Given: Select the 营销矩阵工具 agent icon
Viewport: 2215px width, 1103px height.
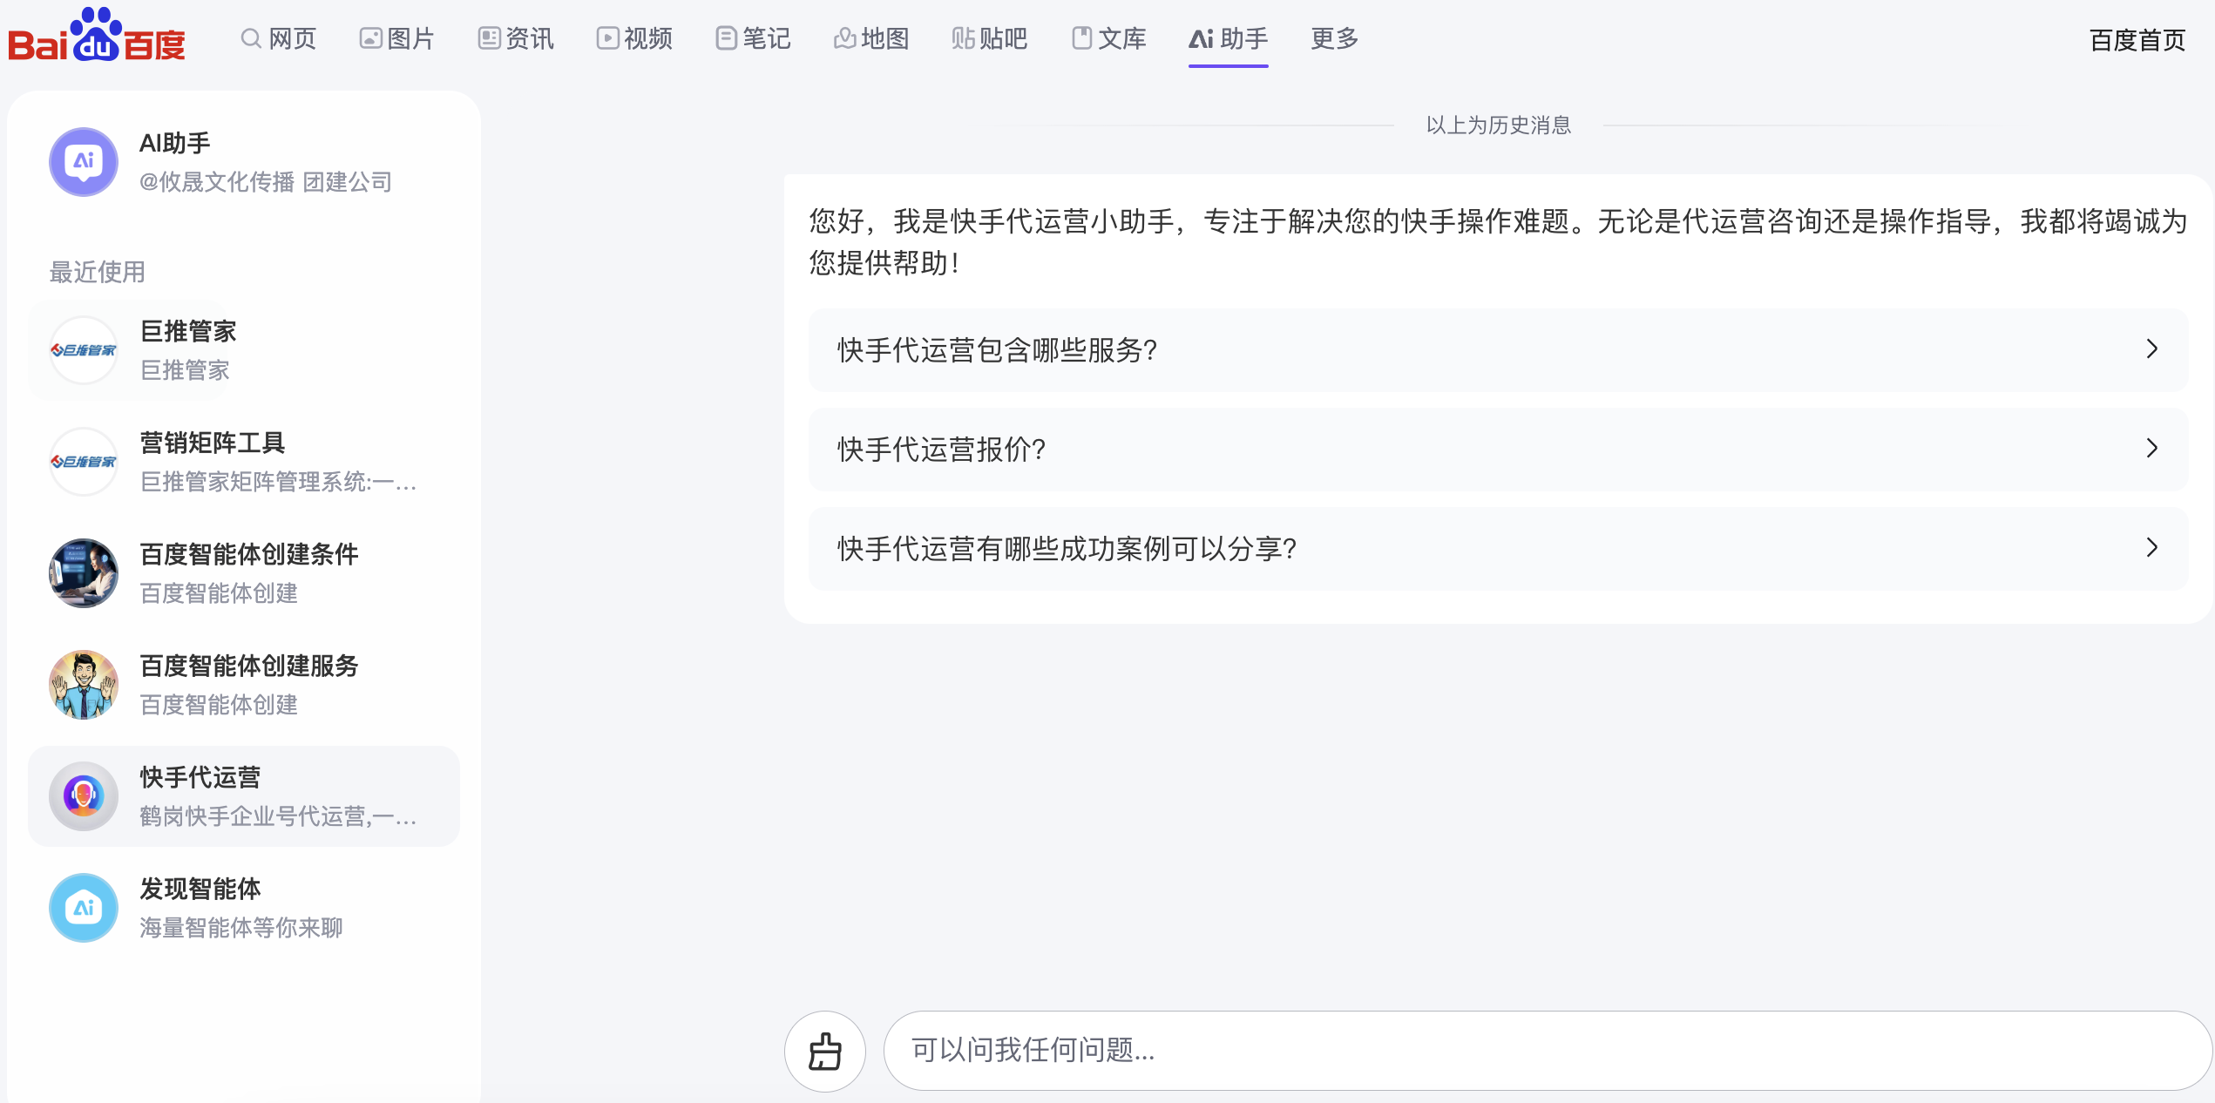Looking at the screenshot, I should coord(84,462).
